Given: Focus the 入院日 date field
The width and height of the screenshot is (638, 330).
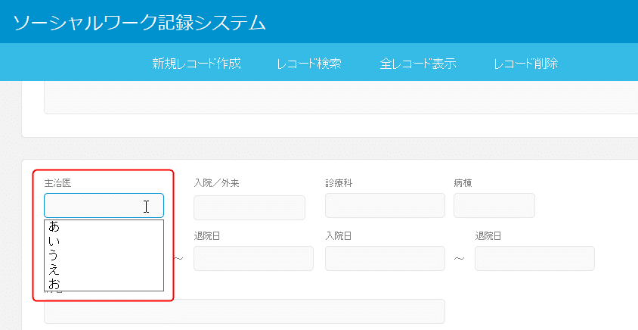Looking at the screenshot, I should coord(385,258).
